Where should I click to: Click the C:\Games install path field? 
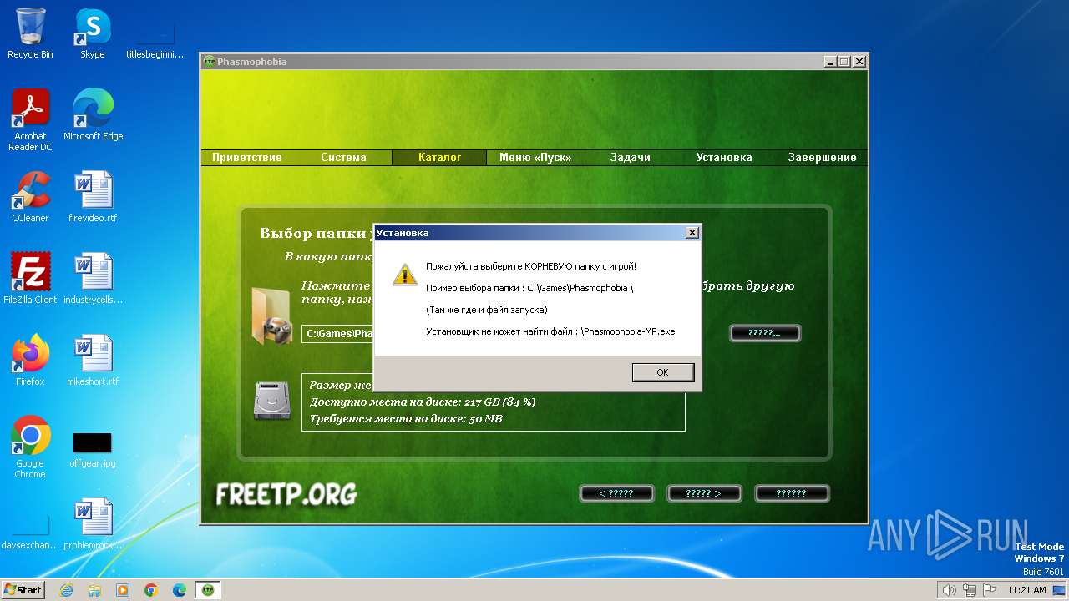pos(337,334)
